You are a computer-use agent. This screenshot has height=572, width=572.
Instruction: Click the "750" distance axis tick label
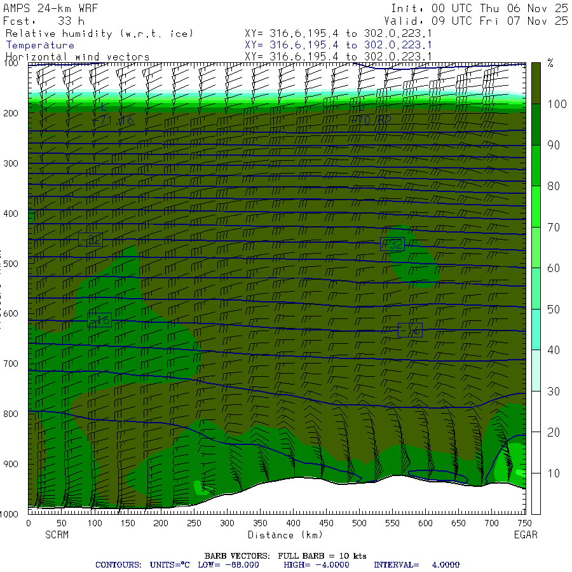pyautogui.click(x=524, y=524)
